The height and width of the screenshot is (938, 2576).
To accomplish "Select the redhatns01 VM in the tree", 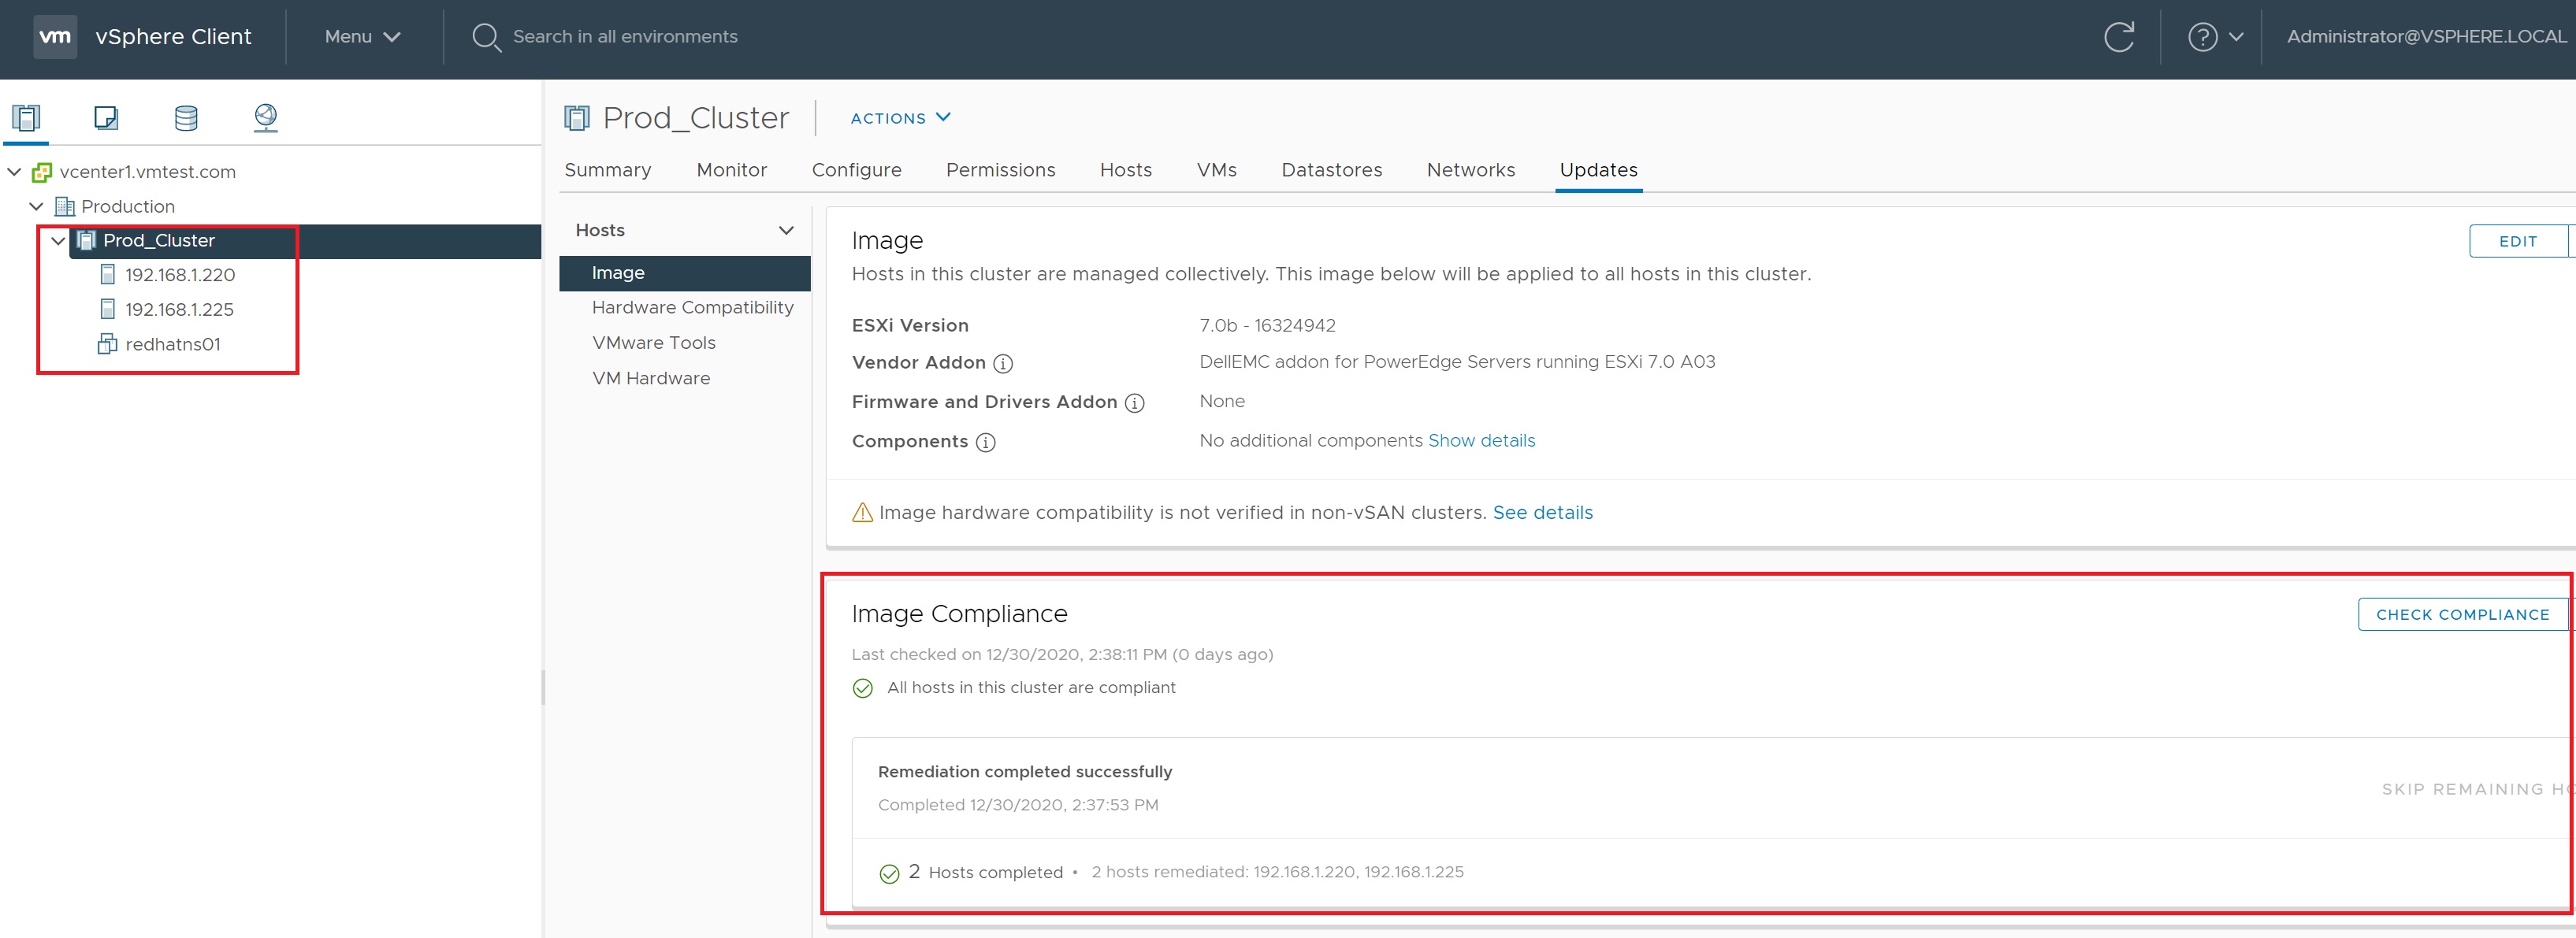I will (172, 343).
